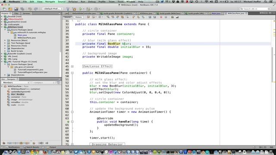
Task: Click the Build Project hammer icon
Action: 68,9
